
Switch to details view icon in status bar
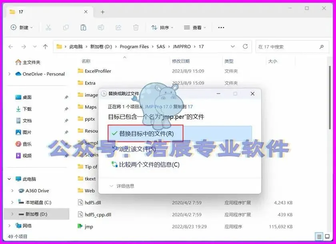point(319,236)
